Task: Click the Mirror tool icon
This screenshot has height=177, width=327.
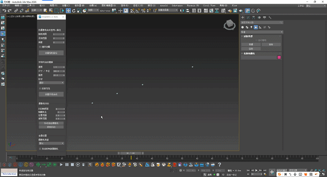Action: point(182,10)
